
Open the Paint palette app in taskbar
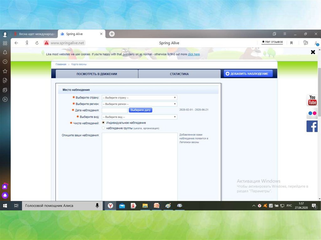tap(168, 206)
